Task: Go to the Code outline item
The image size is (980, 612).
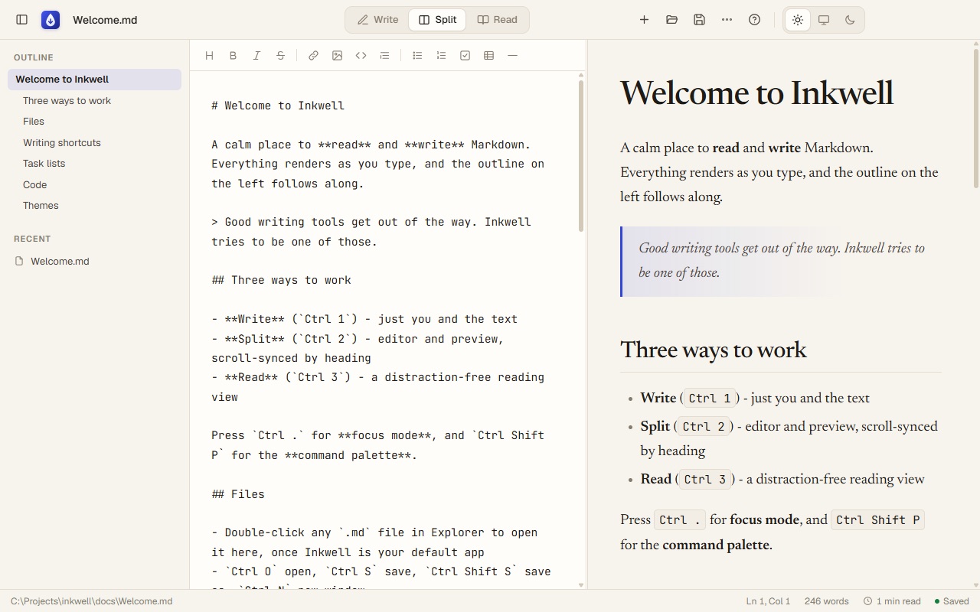Action: coord(94,185)
